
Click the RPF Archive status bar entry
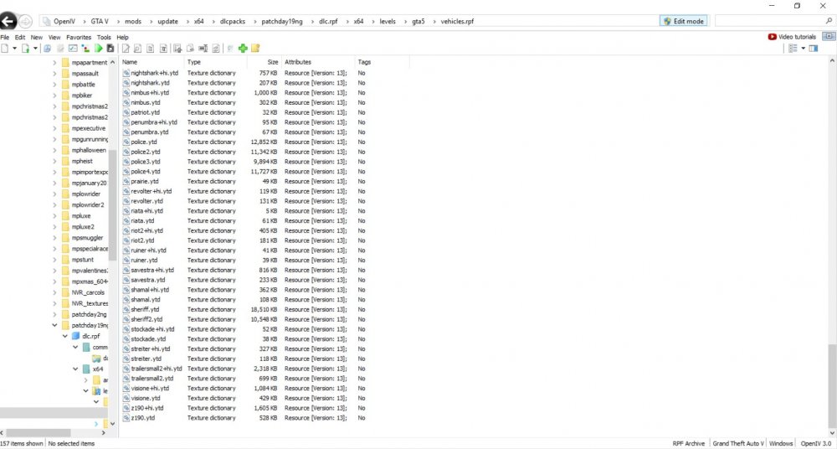[x=688, y=444]
